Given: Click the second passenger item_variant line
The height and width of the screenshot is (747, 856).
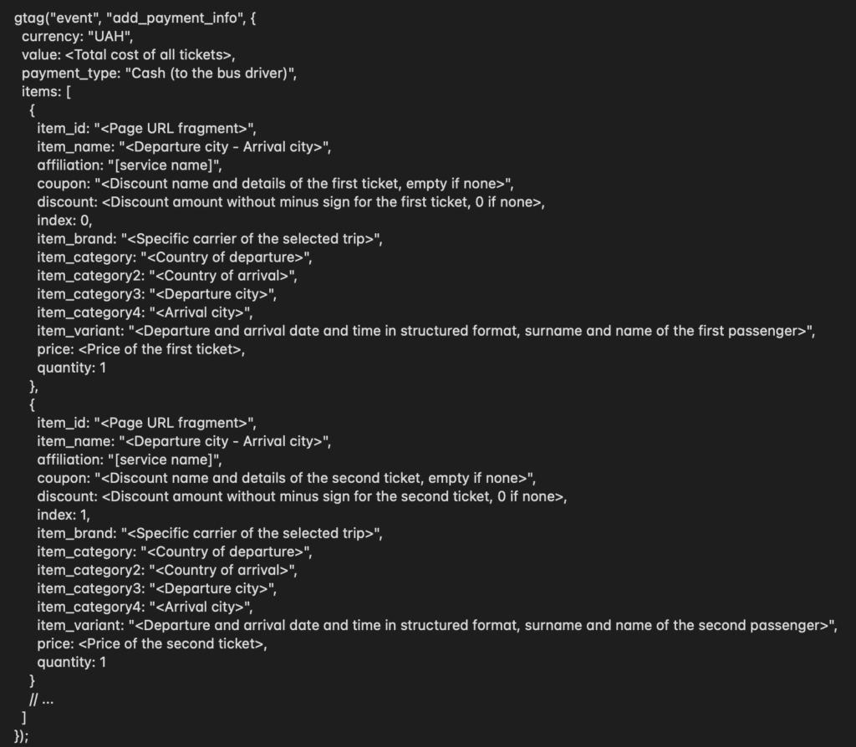Looking at the screenshot, I should tap(437, 625).
